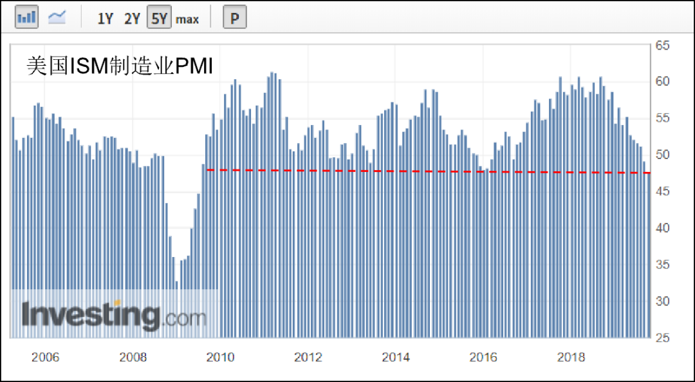
Task: Click the 65 y-axis label
Action: pyautogui.click(x=663, y=46)
